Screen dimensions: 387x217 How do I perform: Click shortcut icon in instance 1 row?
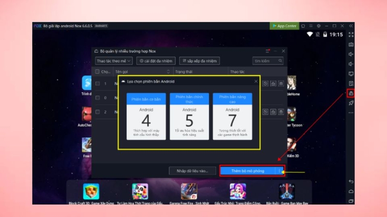pos(273,83)
